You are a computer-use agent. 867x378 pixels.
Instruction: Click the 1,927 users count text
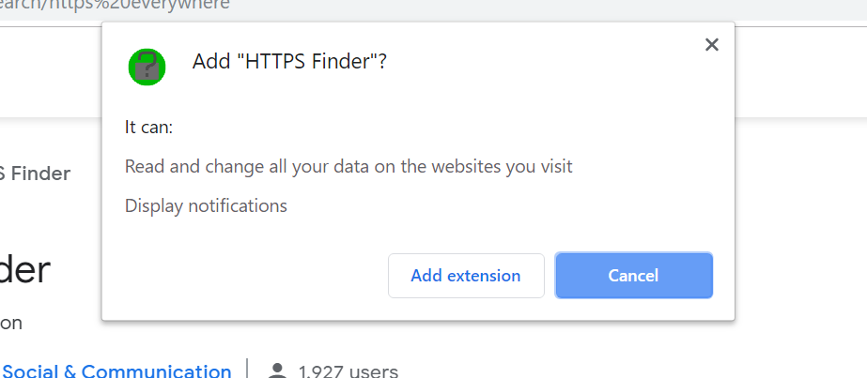[x=348, y=370]
